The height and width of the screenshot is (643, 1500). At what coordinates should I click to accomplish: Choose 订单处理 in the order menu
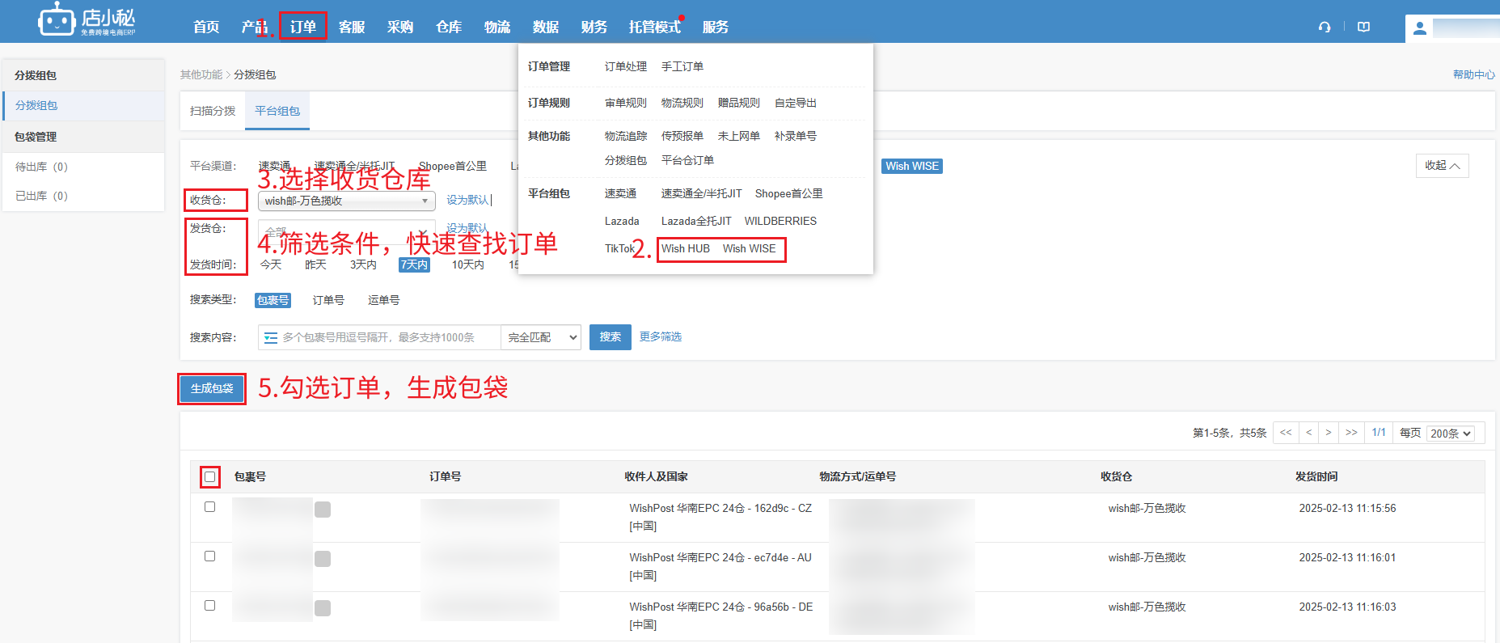click(626, 66)
